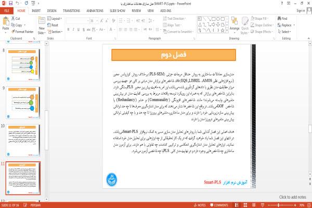This screenshot has width=312, height=208.
Task: Open the Align Text dropdown
Action: (172, 25)
